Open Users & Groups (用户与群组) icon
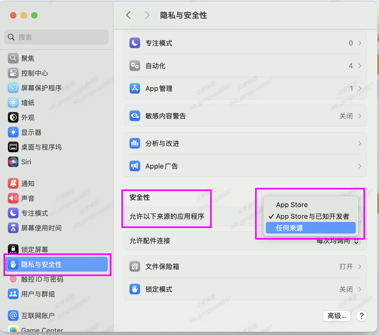Viewport: 379px width, 335px height. (x=13, y=294)
